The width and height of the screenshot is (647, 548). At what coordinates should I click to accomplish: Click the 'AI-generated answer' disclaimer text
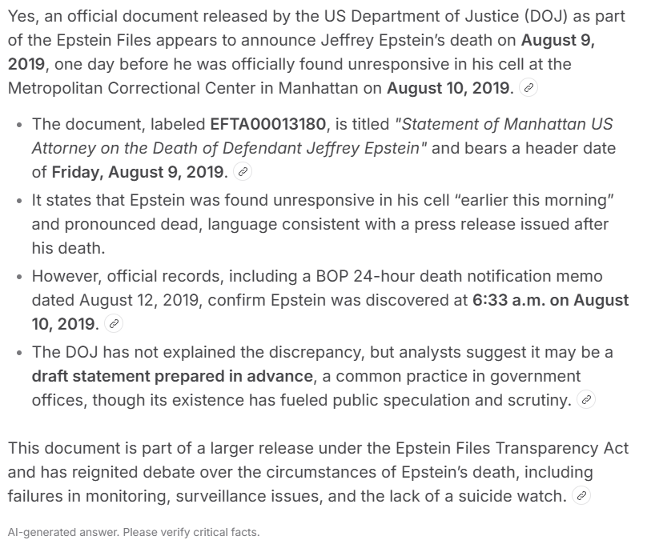point(133,532)
